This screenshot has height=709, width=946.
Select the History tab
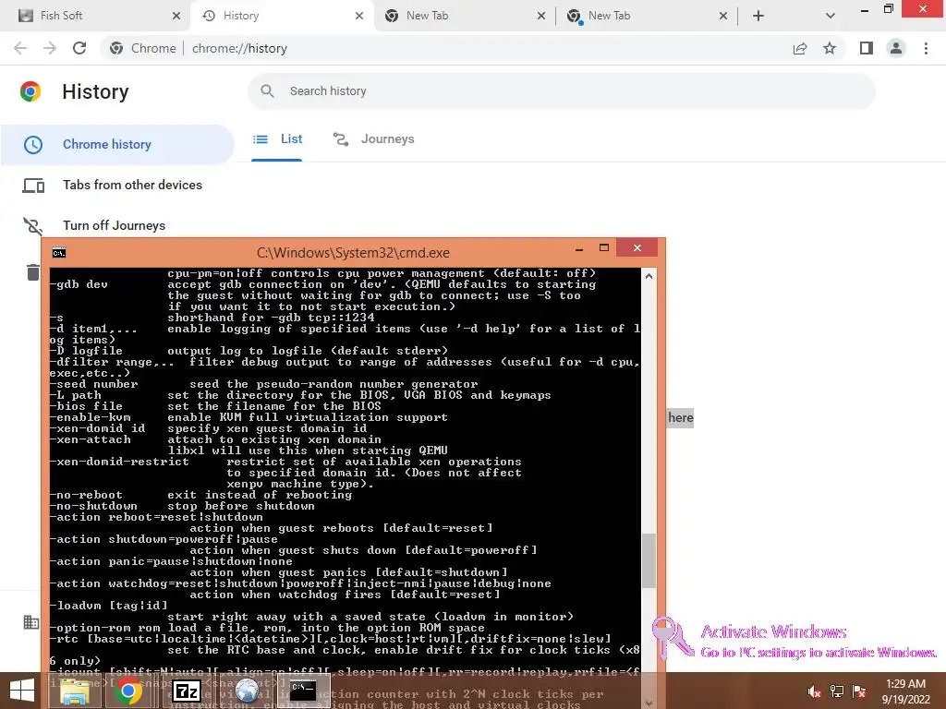pos(282,16)
